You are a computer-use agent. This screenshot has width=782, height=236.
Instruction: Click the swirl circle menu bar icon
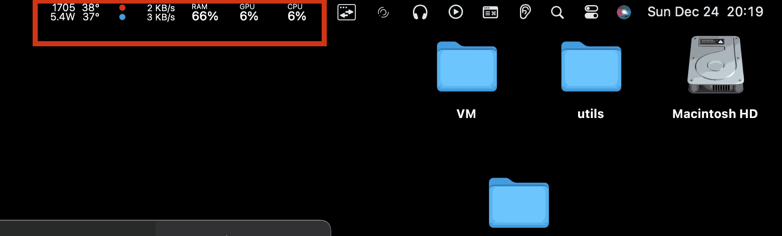click(x=383, y=12)
